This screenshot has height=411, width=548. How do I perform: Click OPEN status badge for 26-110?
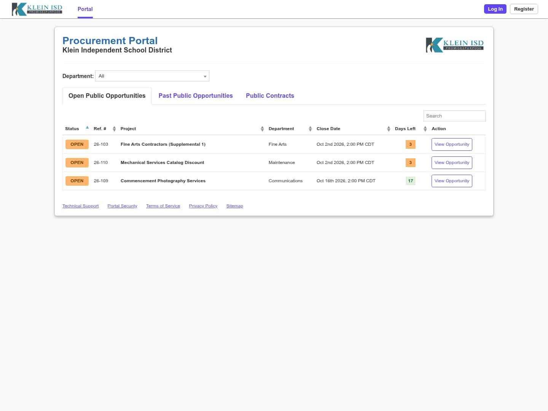click(77, 163)
